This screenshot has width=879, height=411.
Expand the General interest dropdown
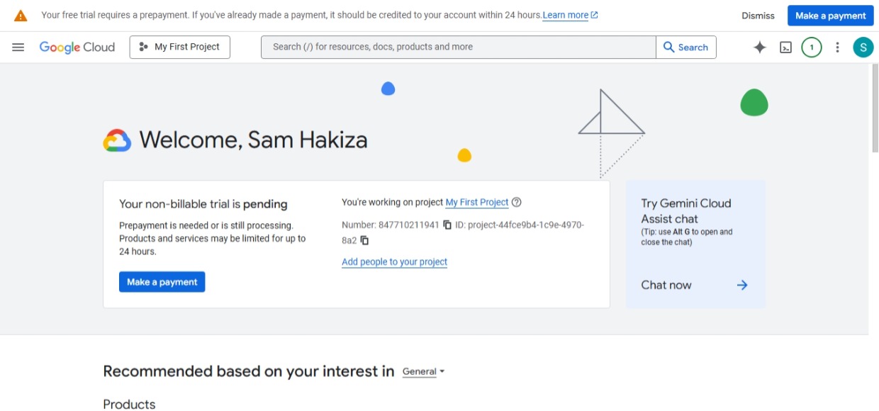coord(423,371)
